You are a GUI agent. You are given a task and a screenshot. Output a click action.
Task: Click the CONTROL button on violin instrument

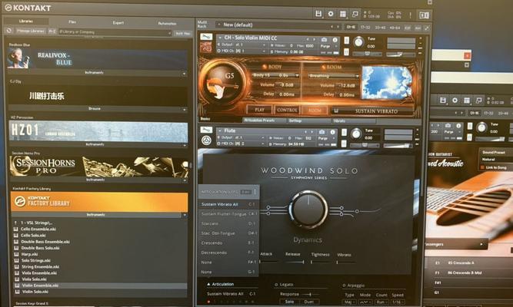[287, 110]
